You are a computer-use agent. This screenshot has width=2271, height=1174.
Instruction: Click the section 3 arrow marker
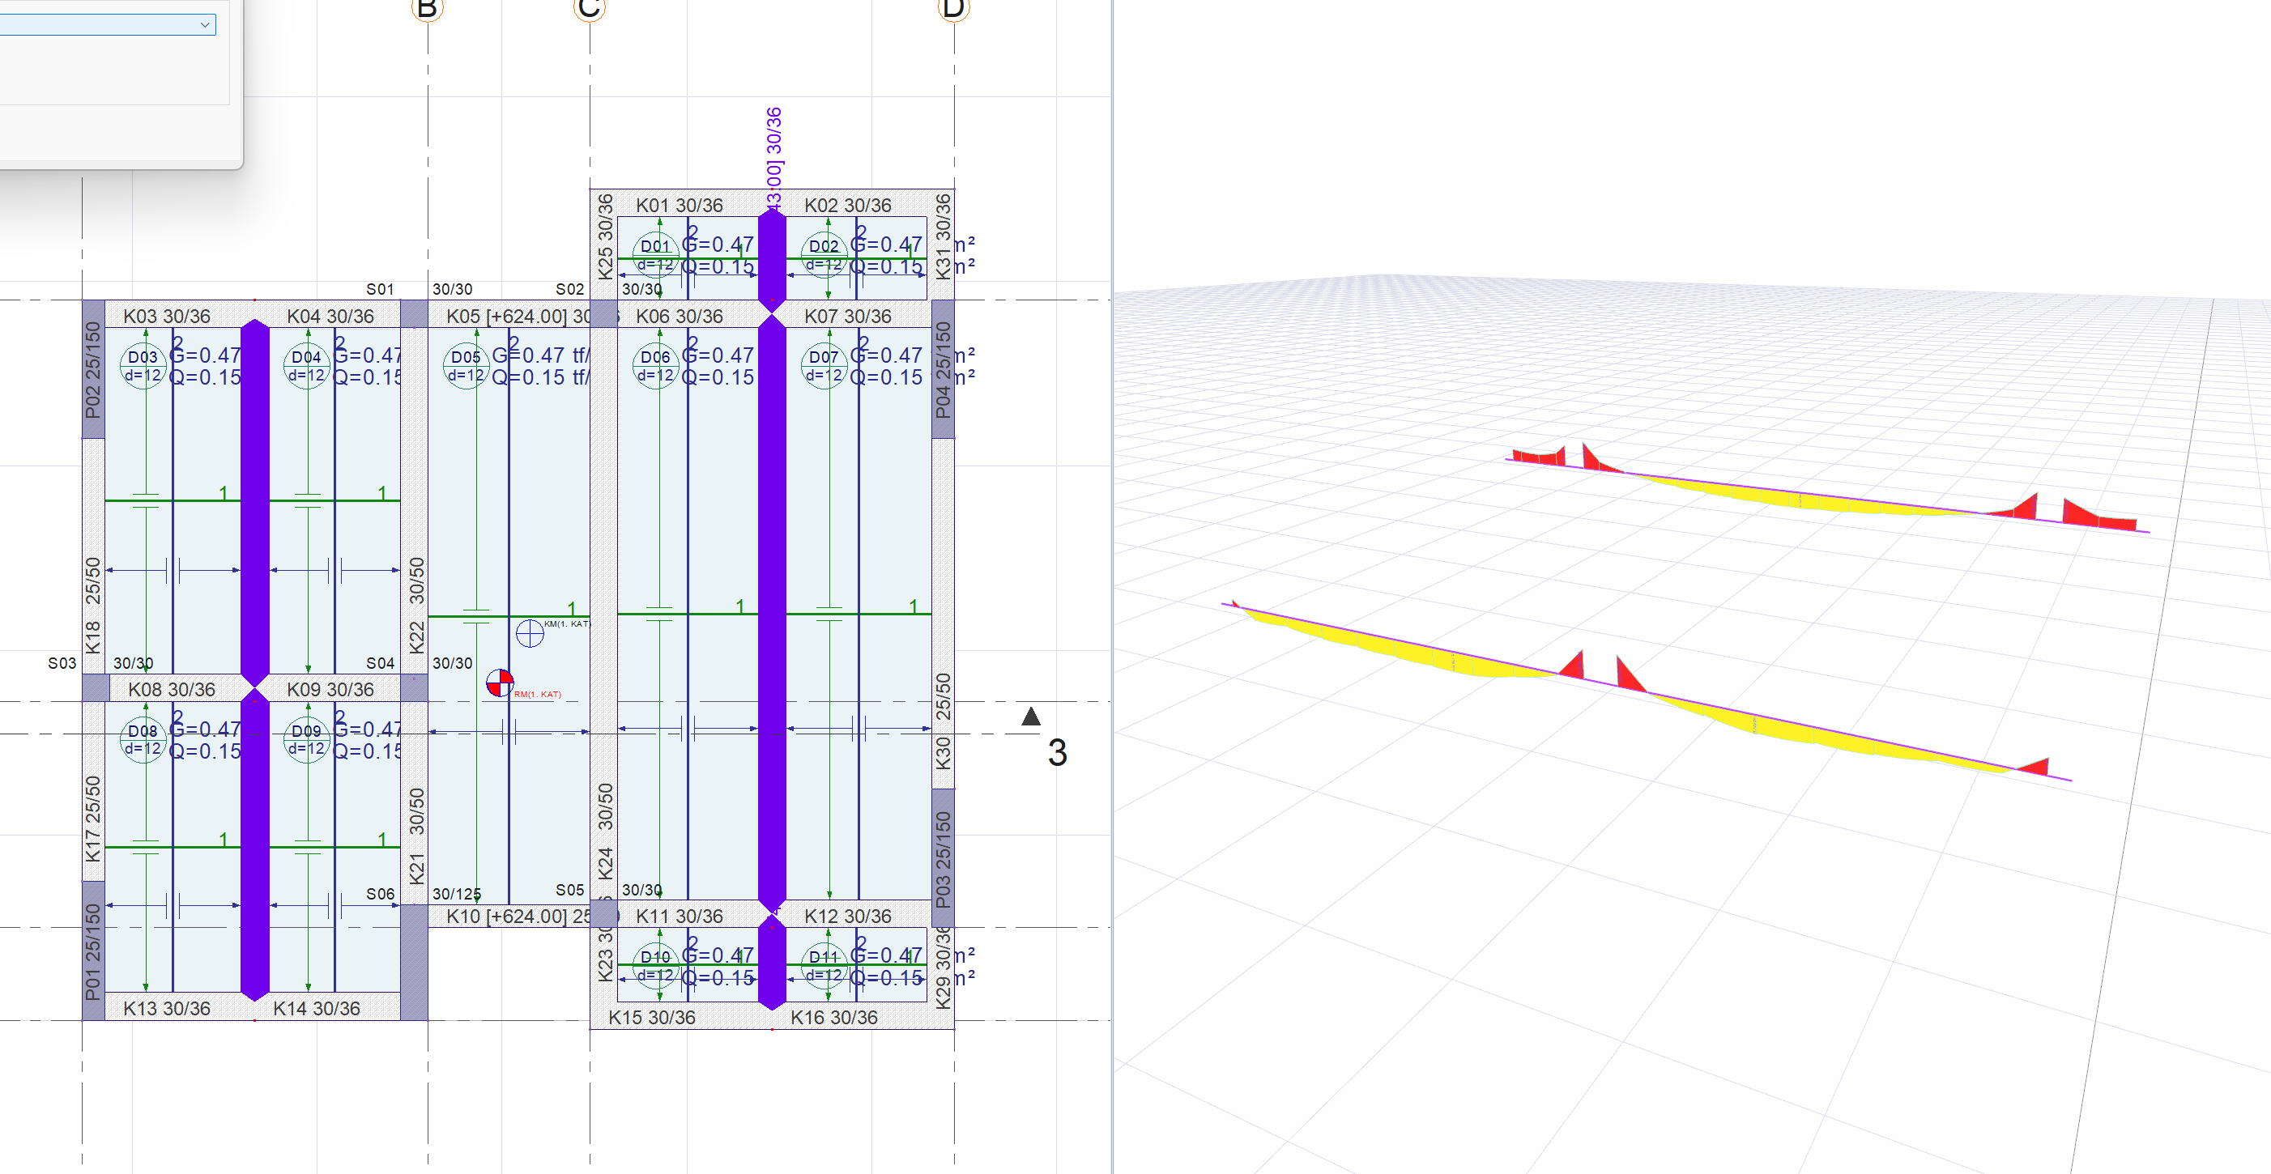(1030, 716)
